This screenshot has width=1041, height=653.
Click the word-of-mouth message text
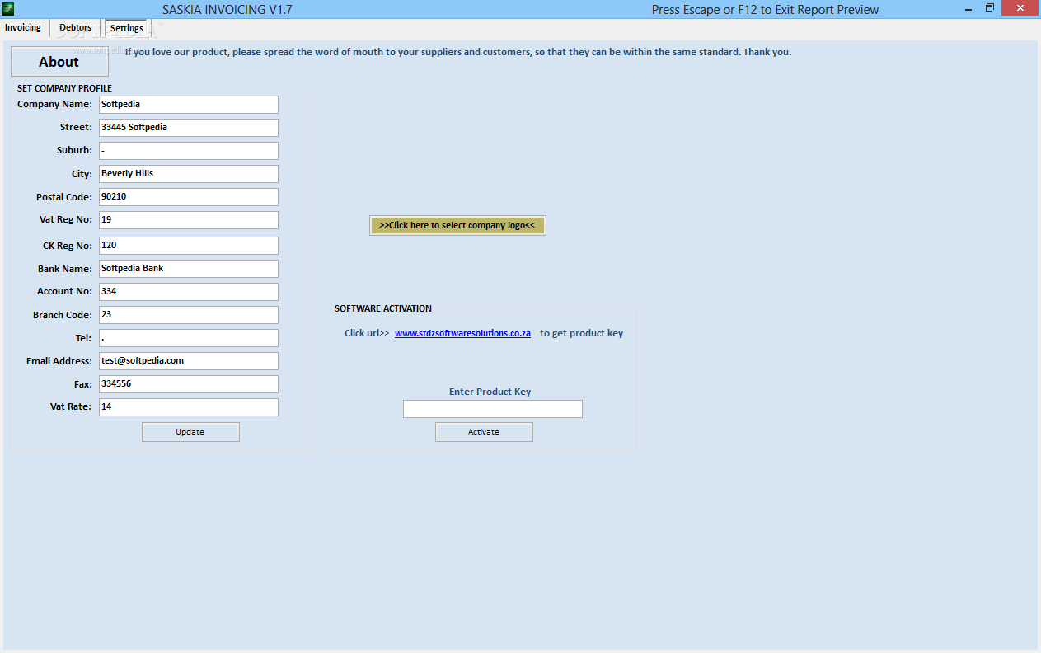pyautogui.click(x=458, y=52)
